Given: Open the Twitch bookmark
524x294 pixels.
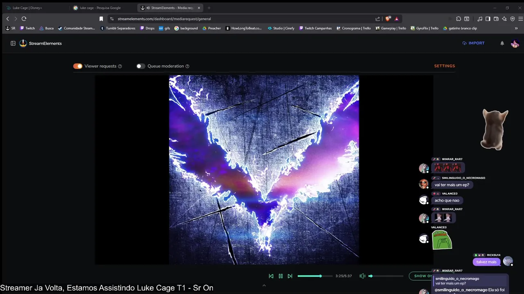Looking at the screenshot, I should coord(27,29).
